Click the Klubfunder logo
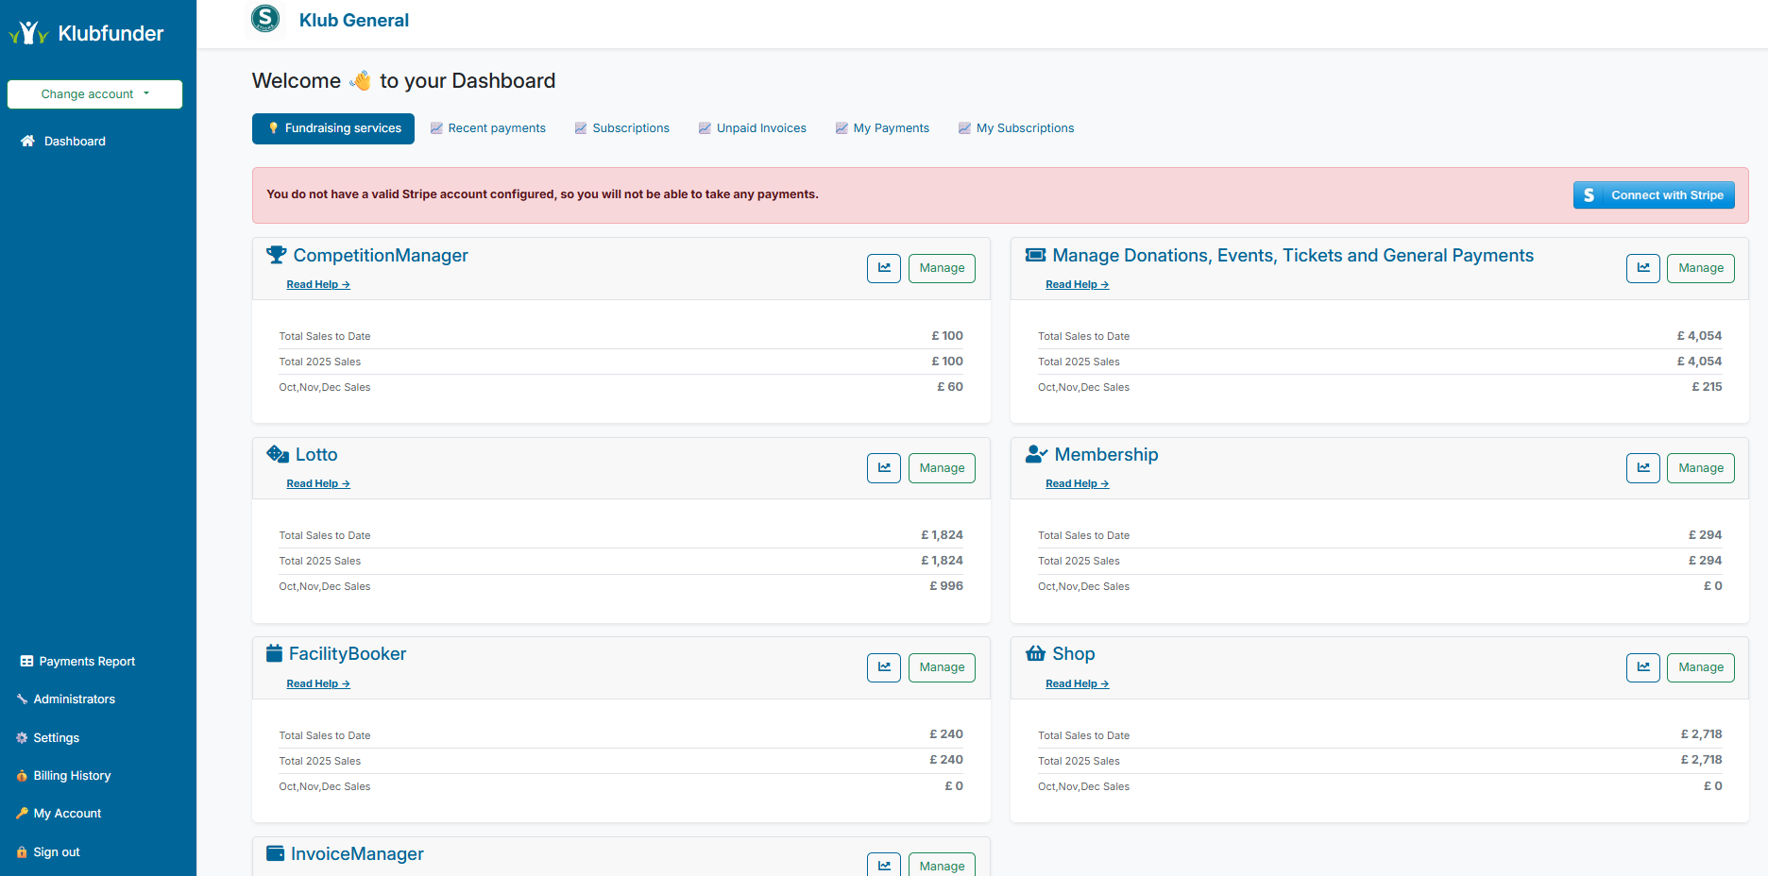This screenshot has width=1768, height=876. coord(87,34)
